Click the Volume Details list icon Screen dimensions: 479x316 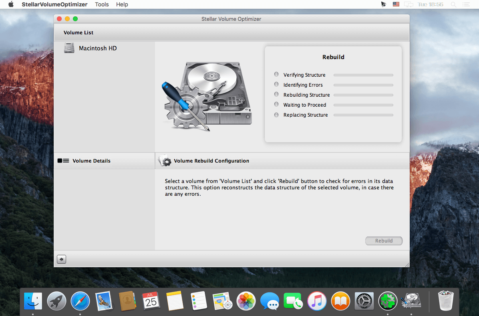(x=63, y=161)
